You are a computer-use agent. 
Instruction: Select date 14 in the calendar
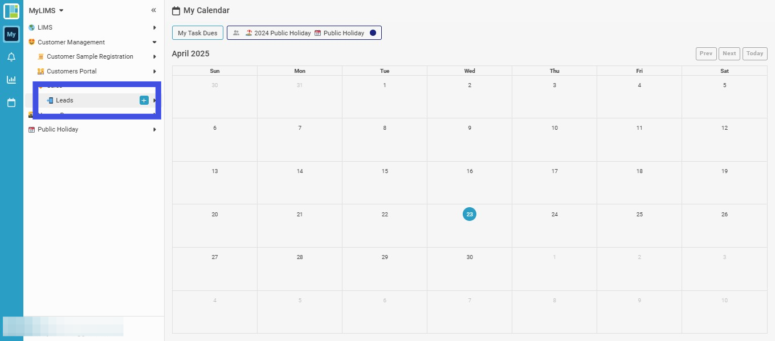[300, 171]
